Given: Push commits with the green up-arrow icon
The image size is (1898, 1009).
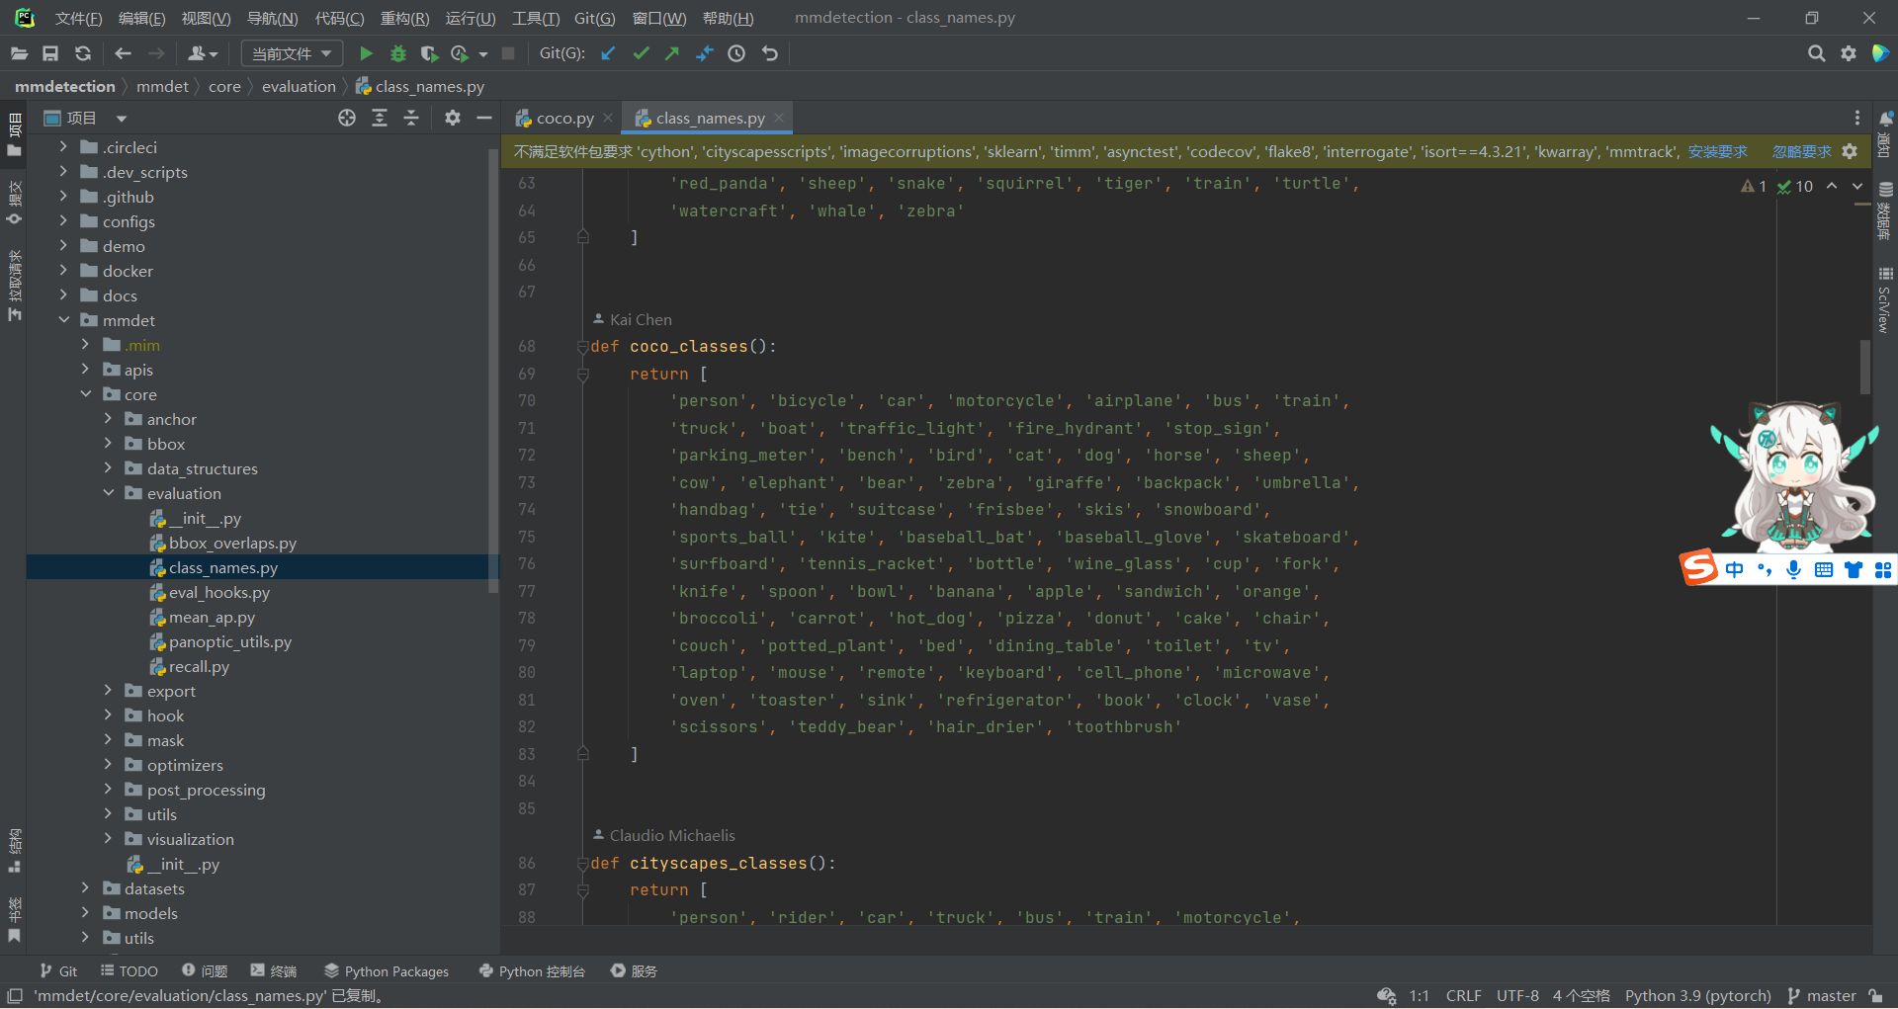Looking at the screenshot, I should tap(671, 53).
